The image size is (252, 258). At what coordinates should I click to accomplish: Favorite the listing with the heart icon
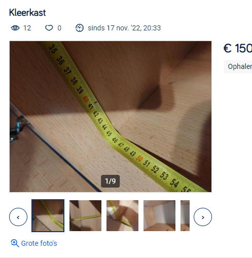[49, 28]
